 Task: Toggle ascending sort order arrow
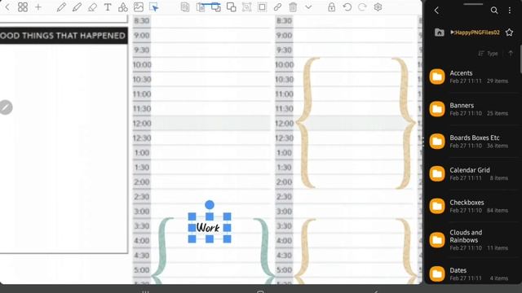511,54
